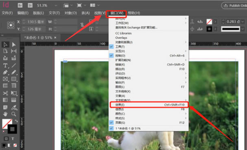247x150 pixels.
Task: Open 帮助(H) menu
Action: 134,13
